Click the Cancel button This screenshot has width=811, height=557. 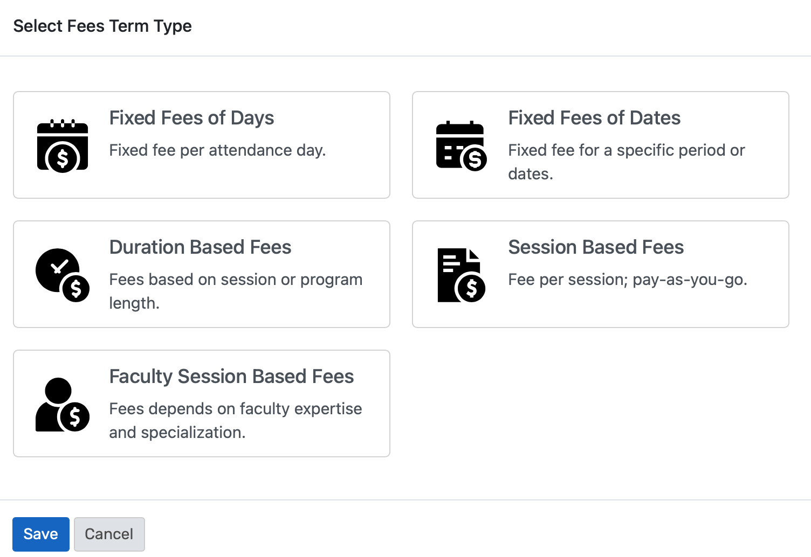(109, 534)
